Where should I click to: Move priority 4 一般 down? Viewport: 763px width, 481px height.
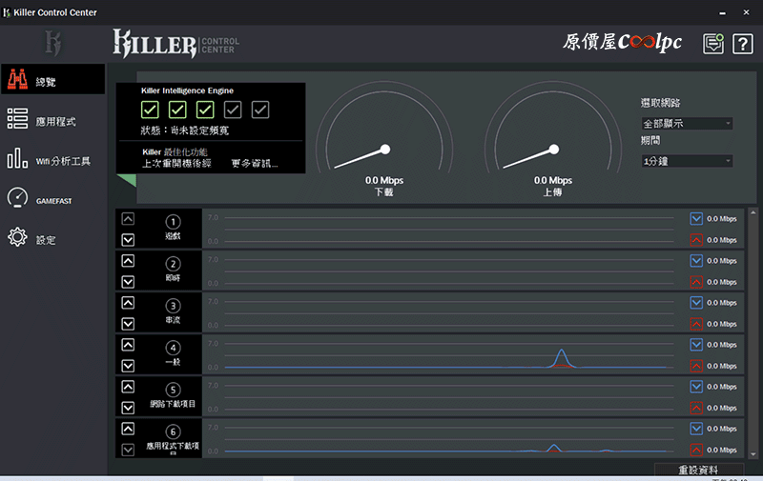[128, 366]
